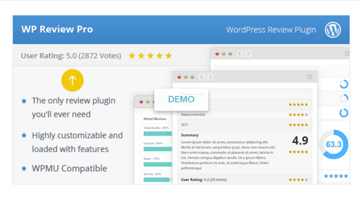This screenshot has width=361, height=200.
Task: Click the WordPress logo in the header
Action: coord(333,29)
